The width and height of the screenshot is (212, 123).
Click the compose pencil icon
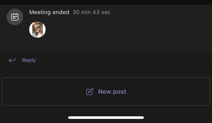90,92
